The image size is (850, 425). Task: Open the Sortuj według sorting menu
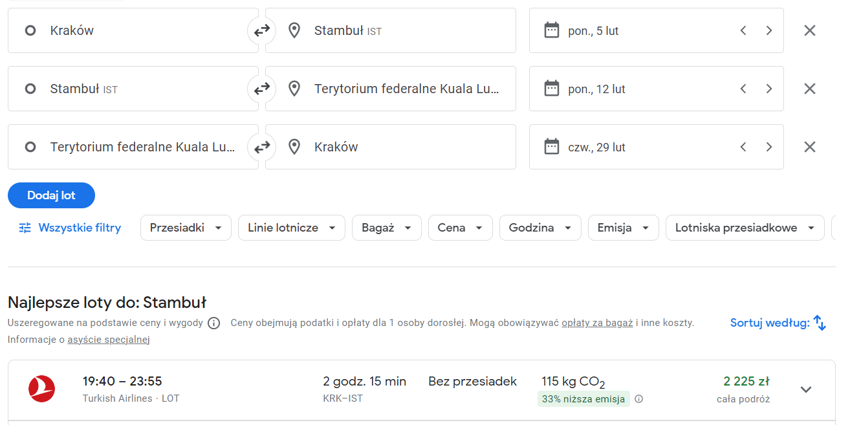778,323
